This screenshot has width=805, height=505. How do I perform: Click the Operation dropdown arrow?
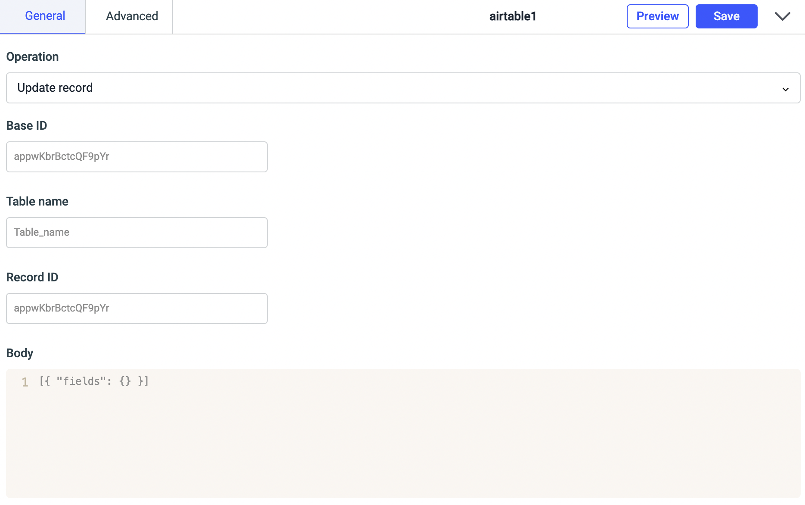pyautogui.click(x=785, y=89)
